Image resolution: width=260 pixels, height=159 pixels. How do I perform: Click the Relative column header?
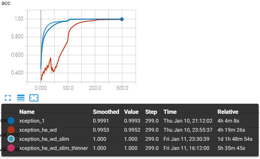(228, 112)
